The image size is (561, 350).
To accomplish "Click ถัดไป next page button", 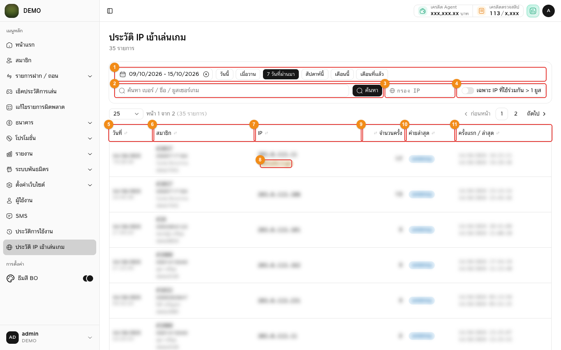I will click(536, 114).
